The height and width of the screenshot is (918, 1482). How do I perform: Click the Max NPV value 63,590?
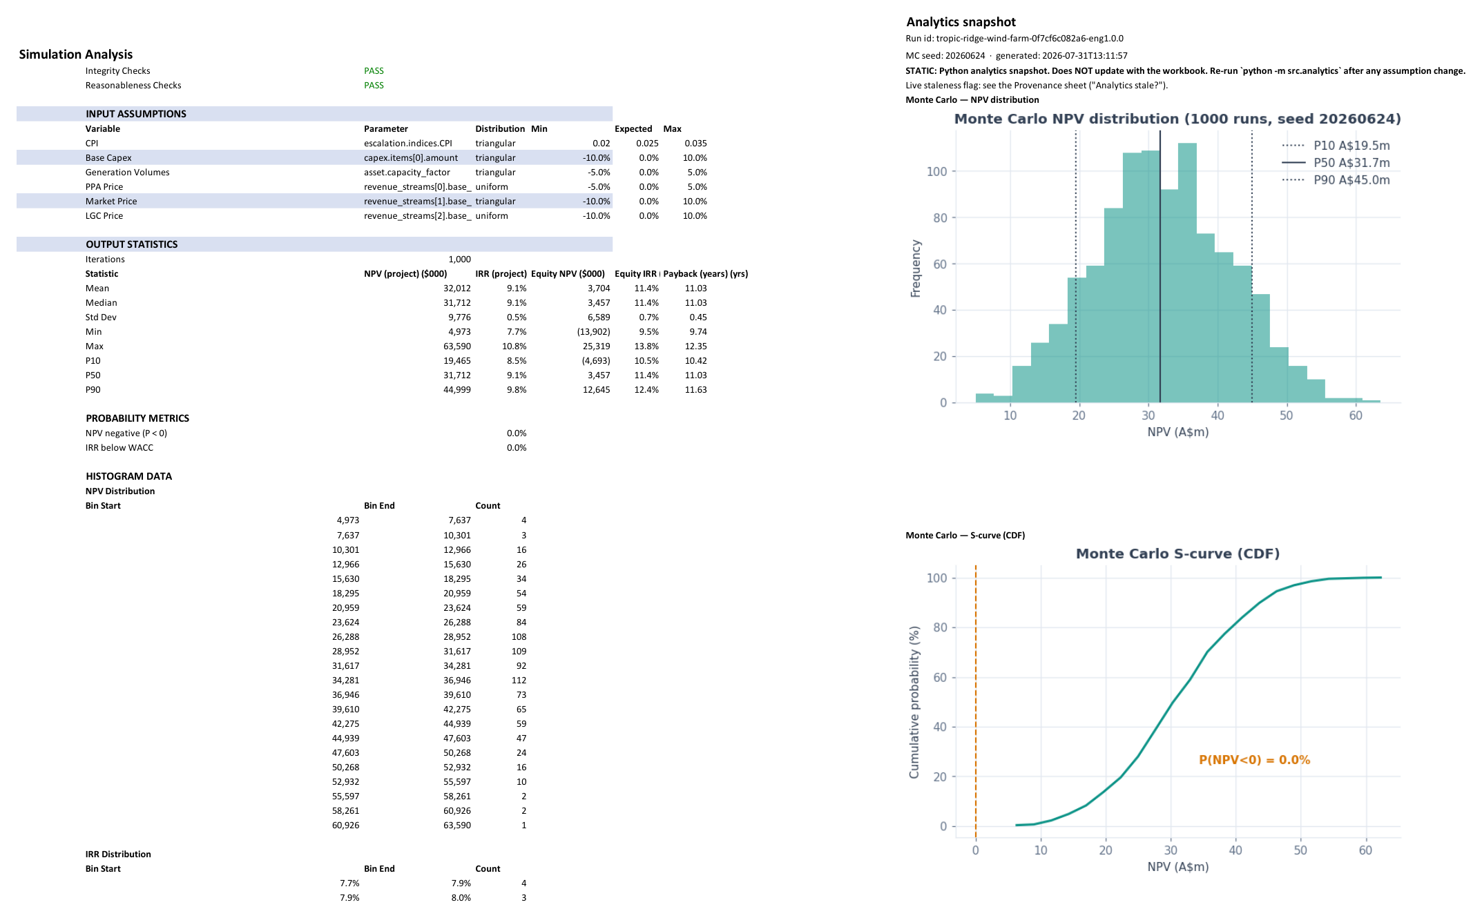(x=457, y=346)
